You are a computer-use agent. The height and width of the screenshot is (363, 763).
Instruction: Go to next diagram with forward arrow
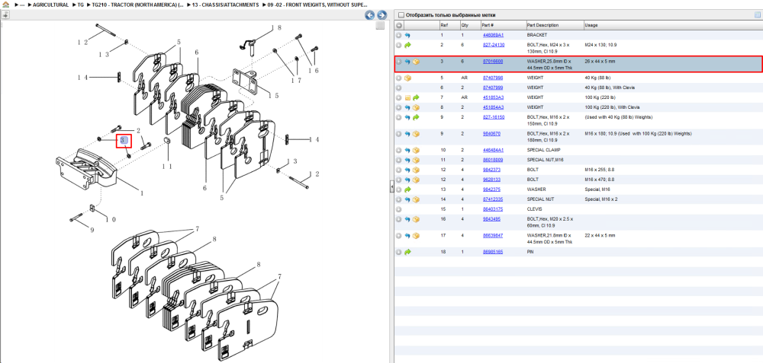click(382, 15)
